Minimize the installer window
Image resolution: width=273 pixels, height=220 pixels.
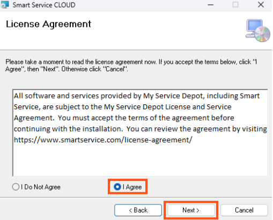[211, 5]
